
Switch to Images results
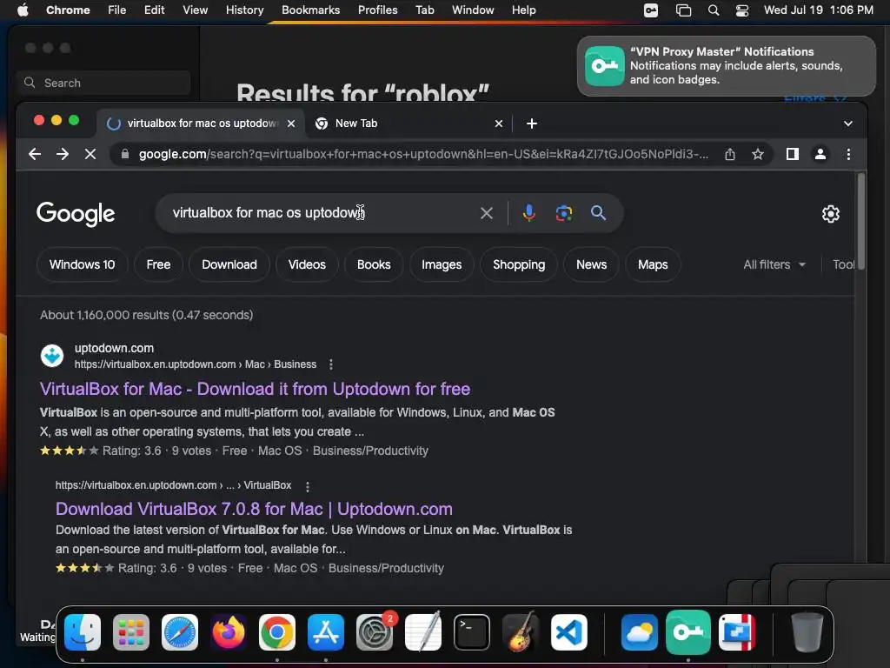(442, 264)
